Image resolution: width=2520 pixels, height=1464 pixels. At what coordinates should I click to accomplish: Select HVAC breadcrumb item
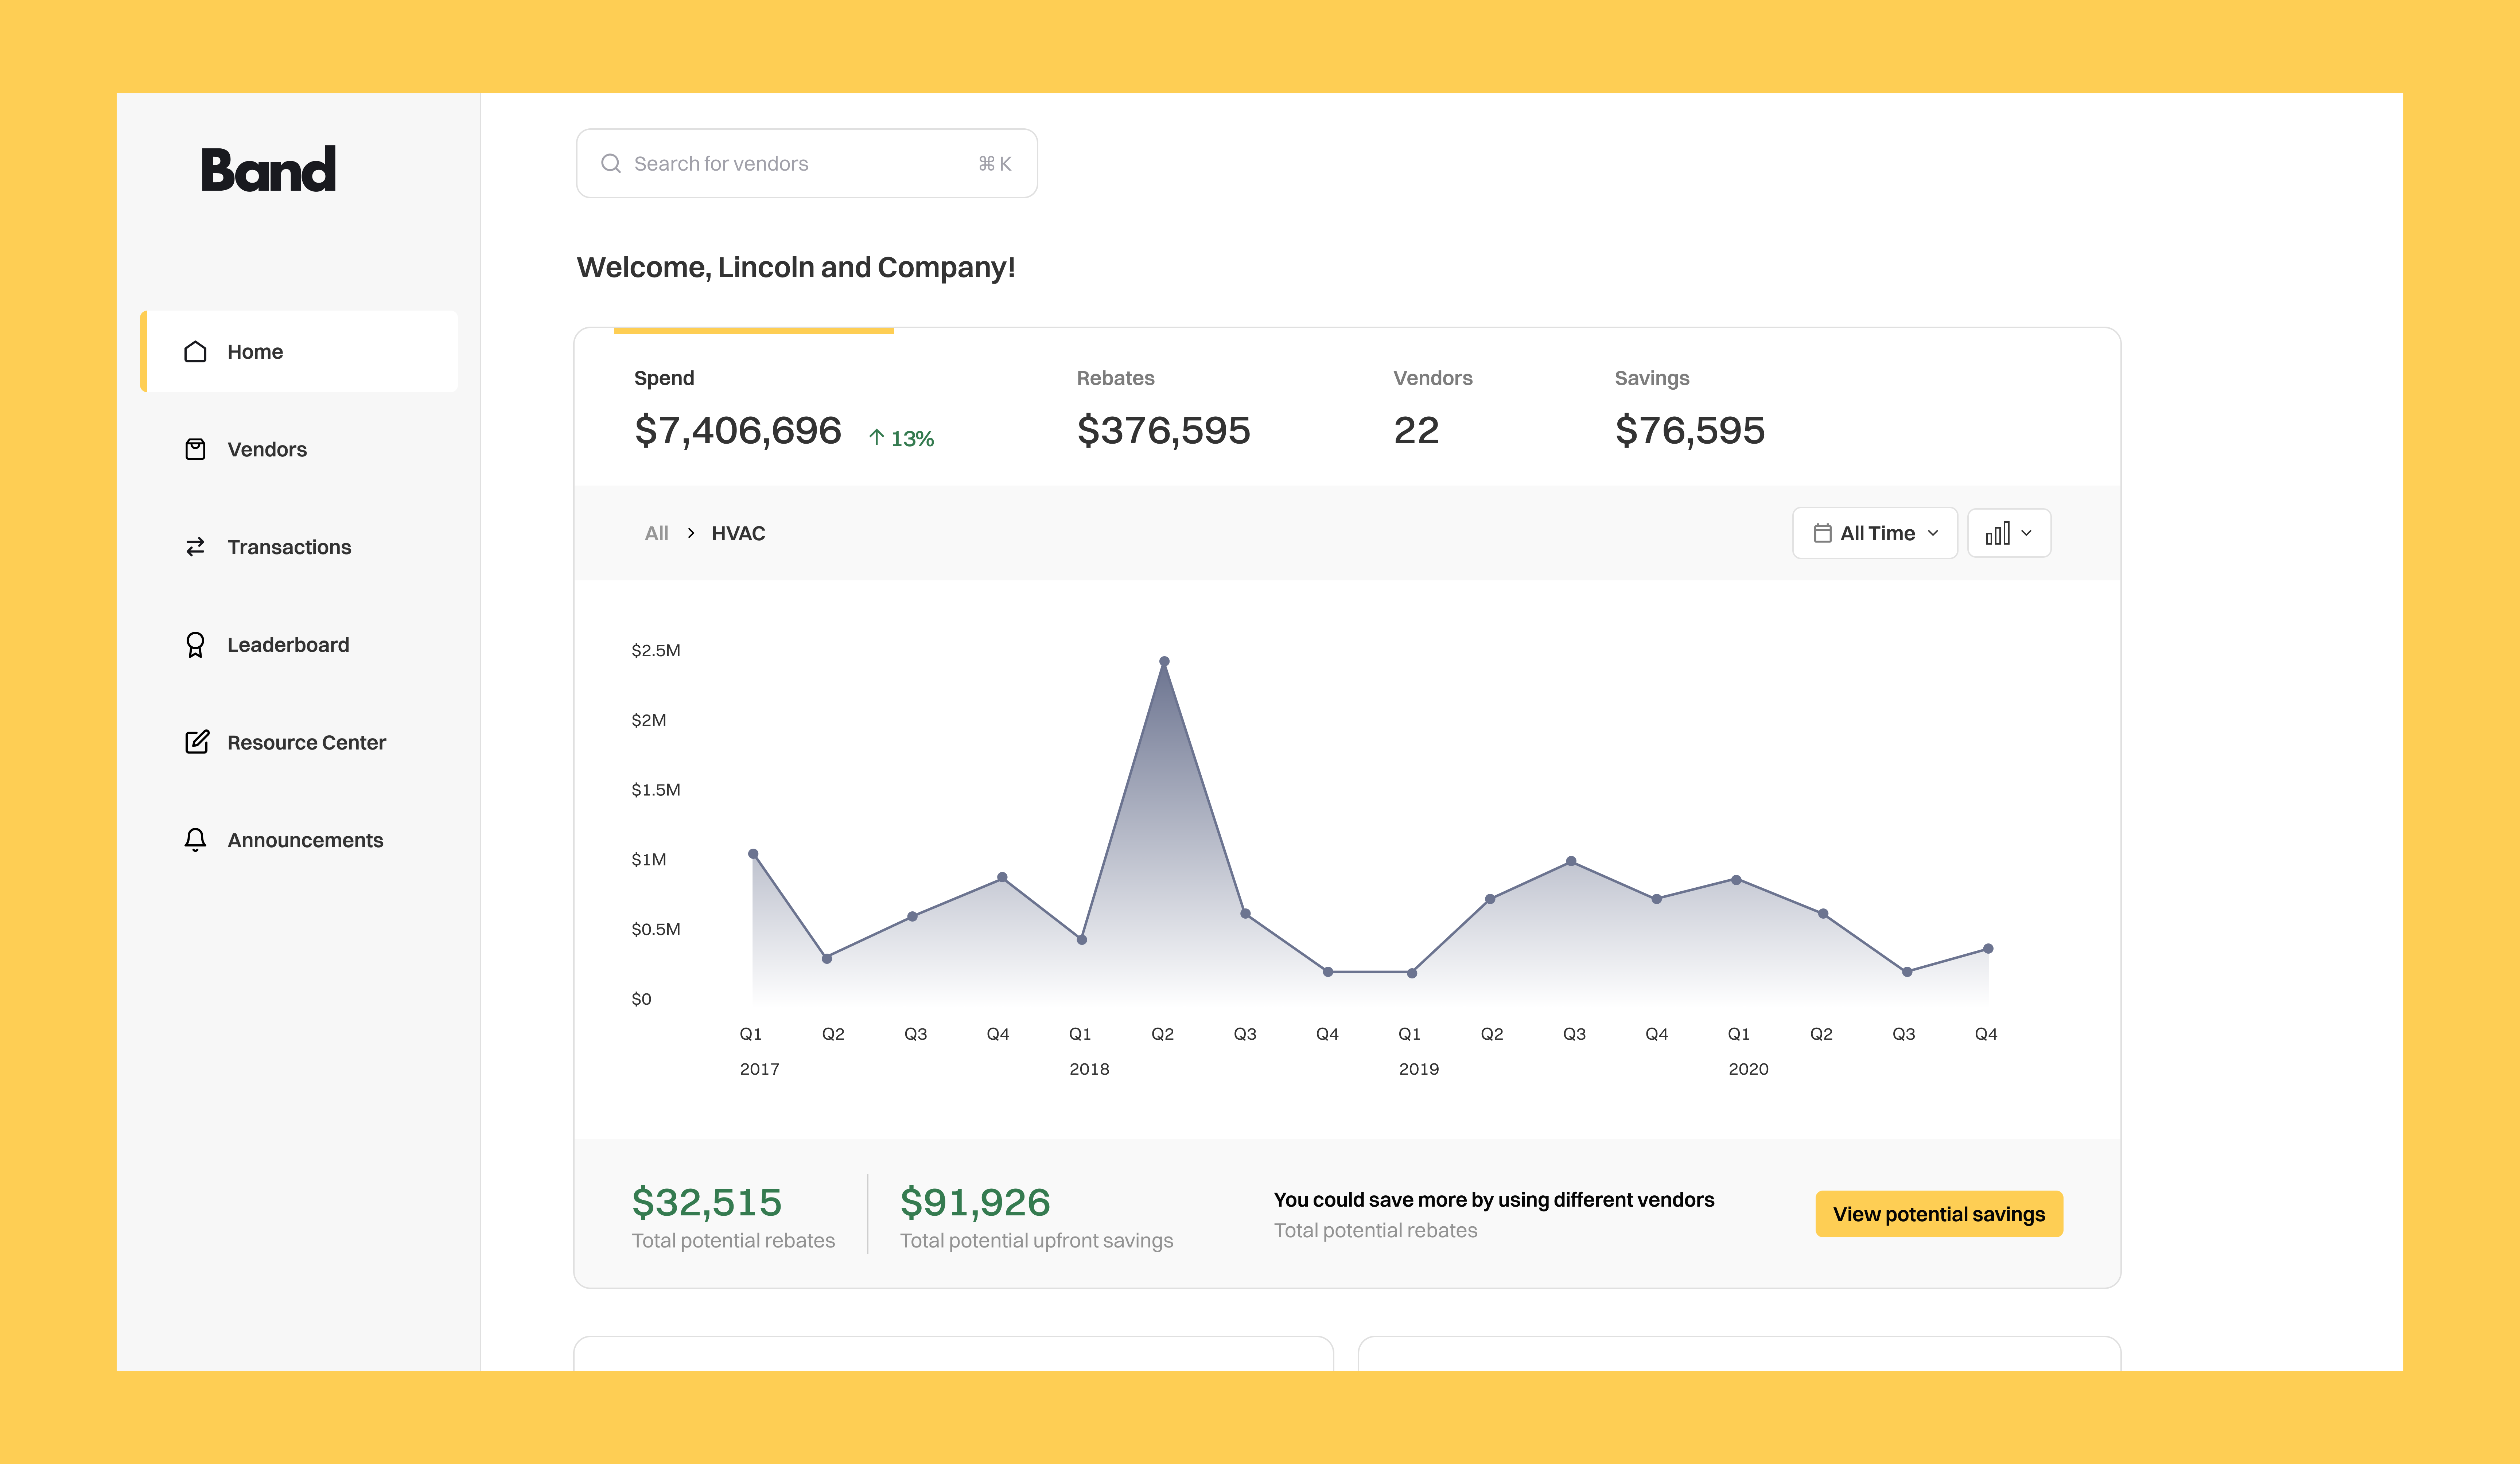[x=738, y=533]
